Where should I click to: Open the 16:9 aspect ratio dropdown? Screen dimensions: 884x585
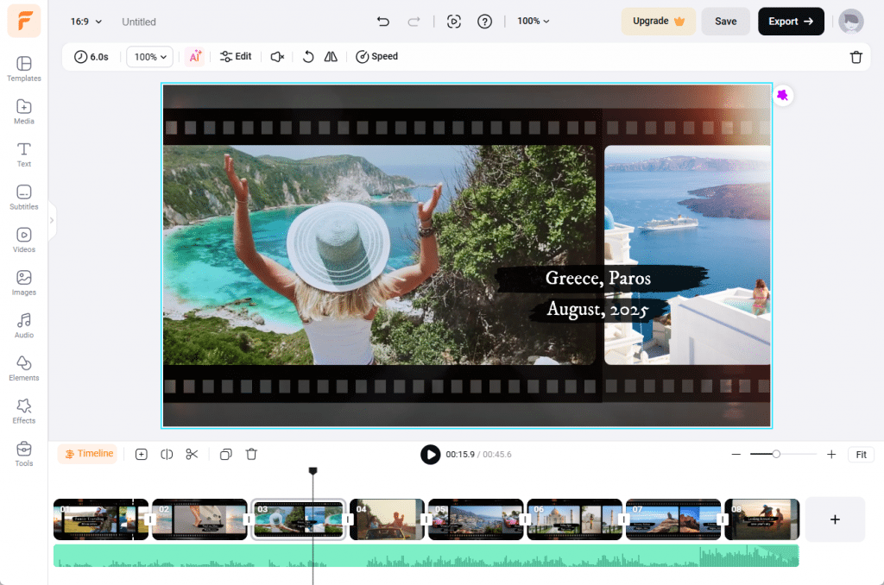(x=86, y=22)
